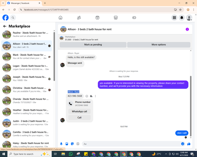Click the Mark as pending button

[x=93, y=45]
